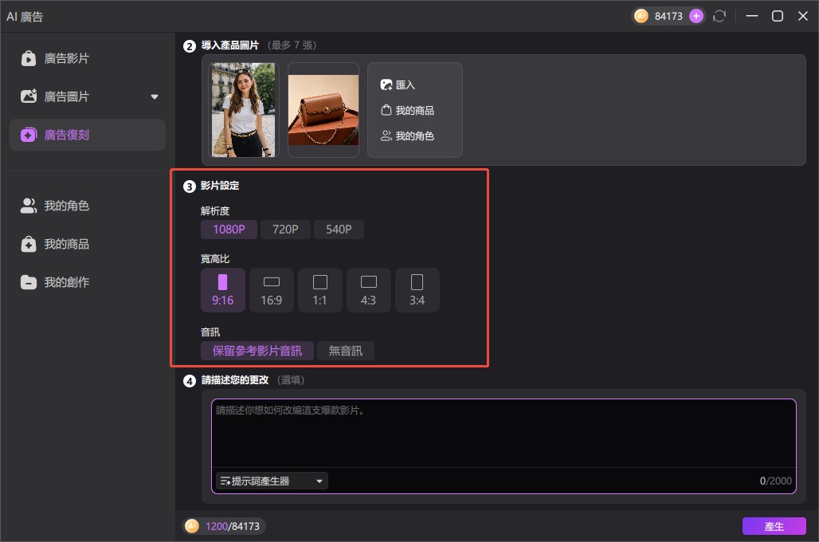The height and width of the screenshot is (542, 819).
Task: Select the 3:4 aspect ratio
Action: pyautogui.click(x=417, y=290)
